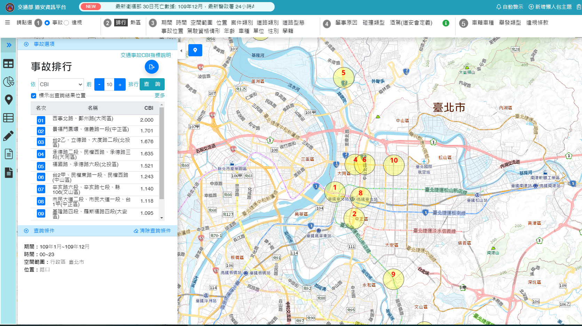Open the CBI sort-by dropdown
The width and height of the screenshot is (582, 326).
(61, 84)
